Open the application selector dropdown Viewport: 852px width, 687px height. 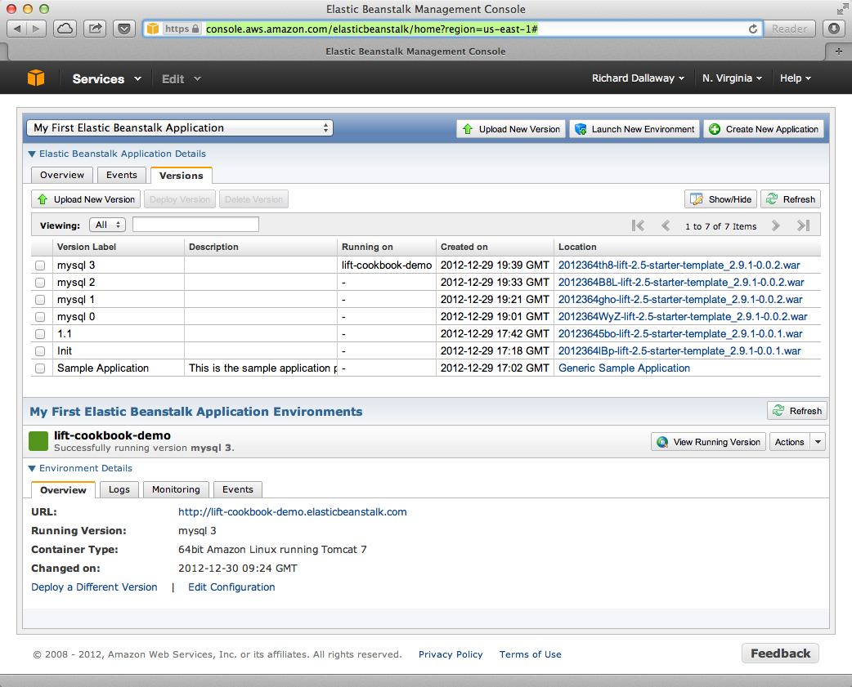click(x=180, y=128)
